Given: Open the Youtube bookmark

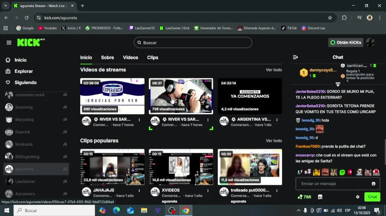Looking at the screenshot, I should tap(47, 28).
